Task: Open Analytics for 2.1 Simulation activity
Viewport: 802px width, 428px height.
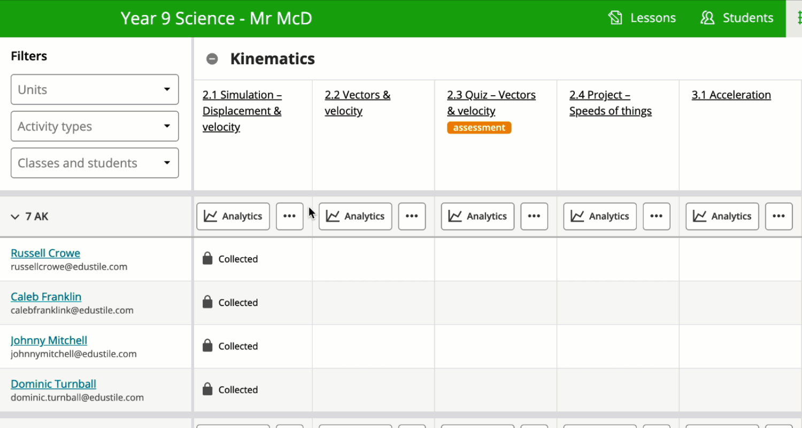Action: point(233,216)
